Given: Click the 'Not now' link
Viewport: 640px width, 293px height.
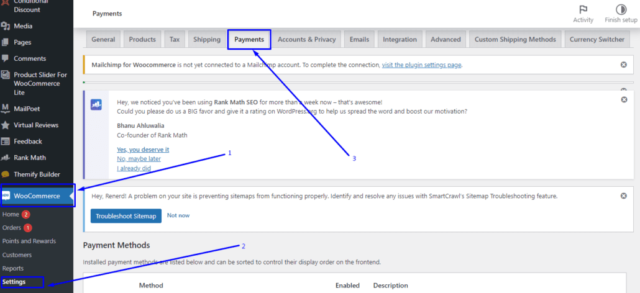Looking at the screenshot, I should [178, 215].
